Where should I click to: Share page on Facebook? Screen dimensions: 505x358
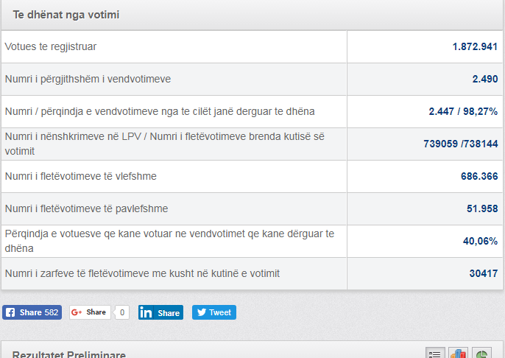(x=32, y=312)
